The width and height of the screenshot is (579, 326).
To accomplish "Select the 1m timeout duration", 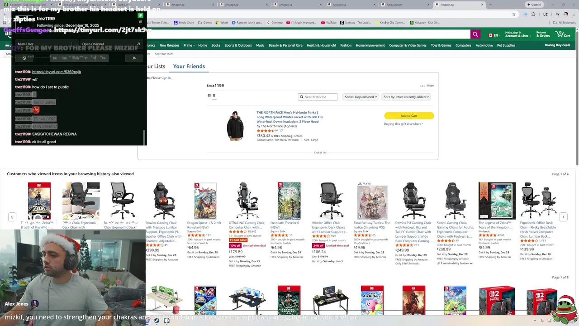I will pyautogui.click(x=55, y=58).
